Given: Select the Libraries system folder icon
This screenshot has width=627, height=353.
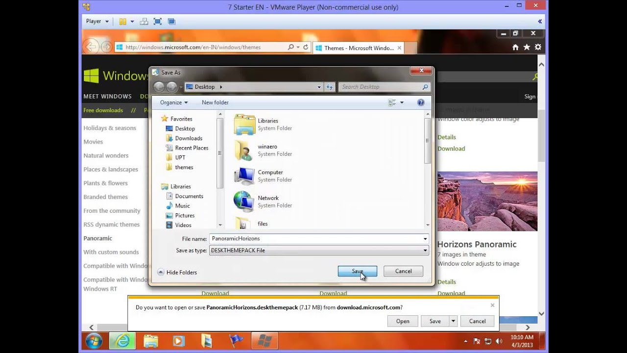Looking at the screenshot, I should pos(244,124).
